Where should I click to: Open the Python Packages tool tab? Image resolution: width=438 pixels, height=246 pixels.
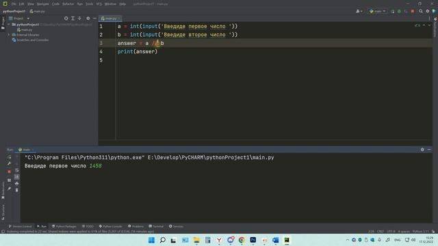(64, 226)
